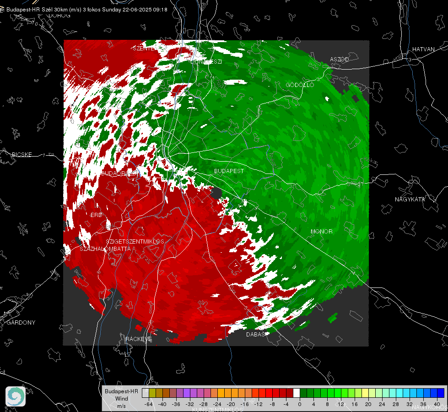Select the yellow legend swatch near 20
Viewport: 448px width, 412px height.
point(365,393)
